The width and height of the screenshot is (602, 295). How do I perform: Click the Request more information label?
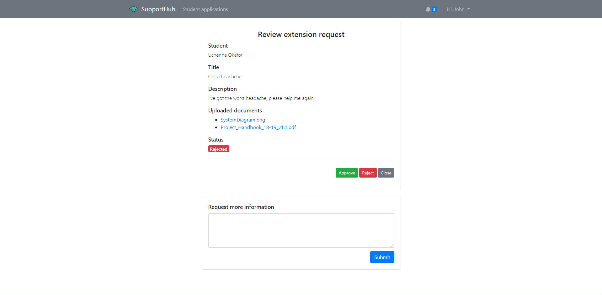[x=241, y=207]
